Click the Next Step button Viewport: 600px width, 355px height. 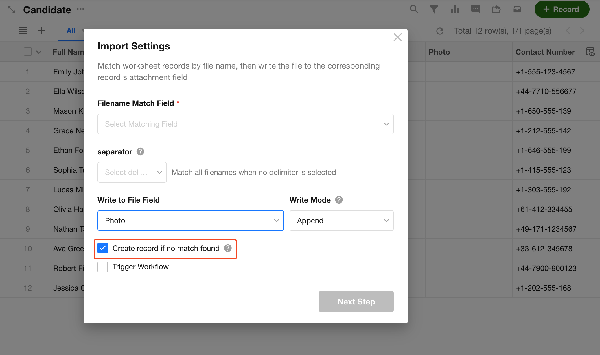coord(356,302)
